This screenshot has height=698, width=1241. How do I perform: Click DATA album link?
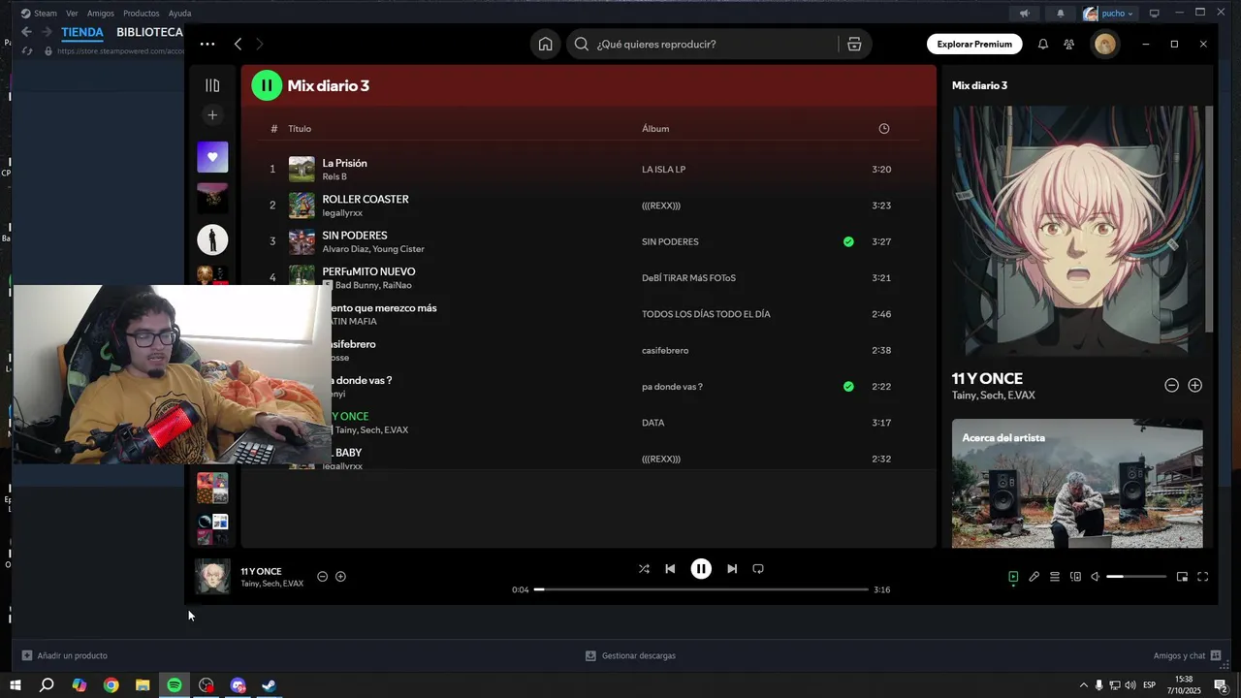pyautogui.click(x=652, y=423)
